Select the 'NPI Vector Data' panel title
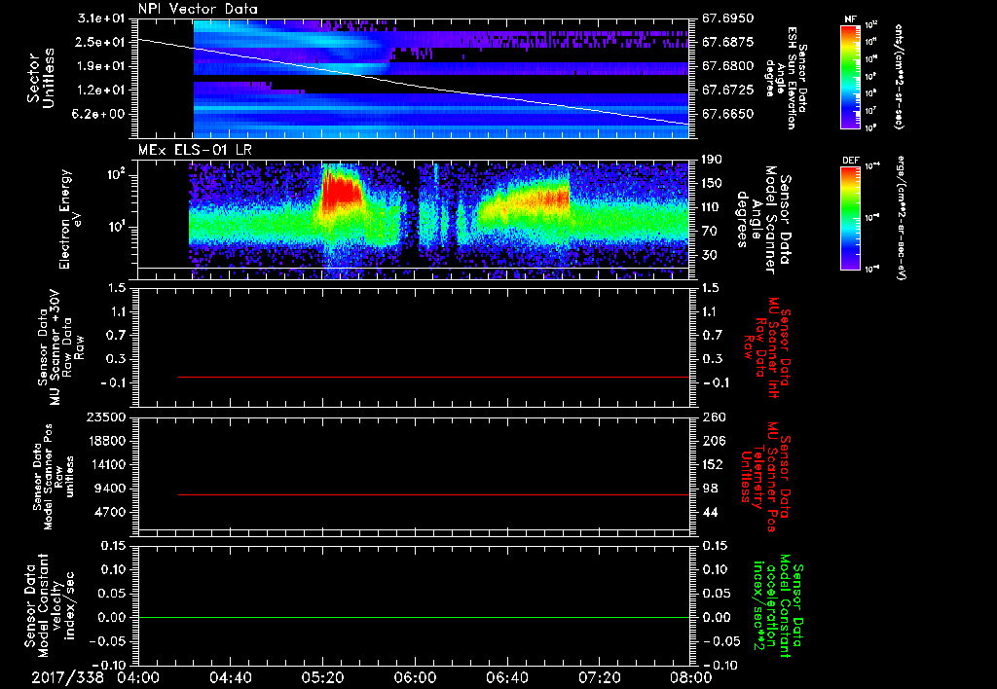This screenshot has height=689, width=997. pyautogui.click(x=198, y=9)
